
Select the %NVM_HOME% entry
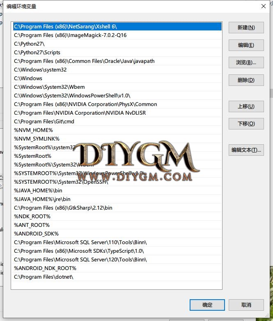coord(117,130)
